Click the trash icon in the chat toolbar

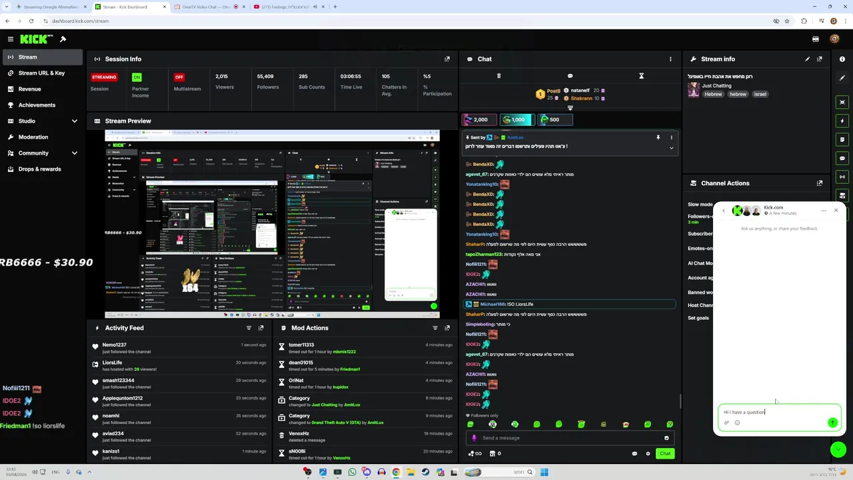point(498,76)
